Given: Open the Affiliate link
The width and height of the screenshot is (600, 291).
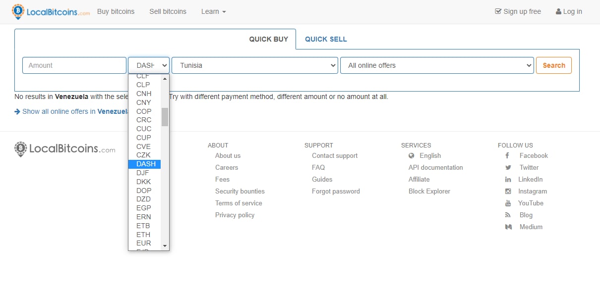Looking at the screenshot, I should 419,179.
